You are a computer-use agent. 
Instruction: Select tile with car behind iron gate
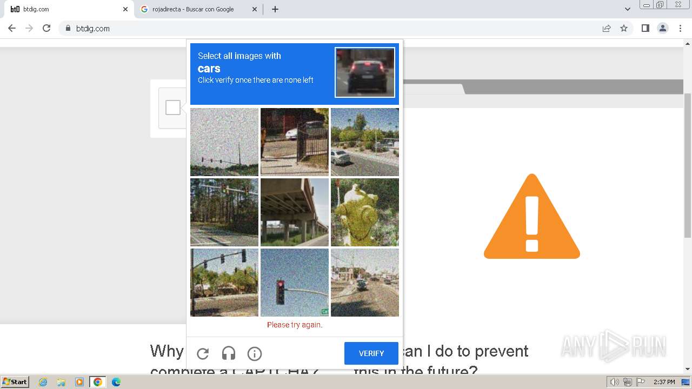coord(295,142)
